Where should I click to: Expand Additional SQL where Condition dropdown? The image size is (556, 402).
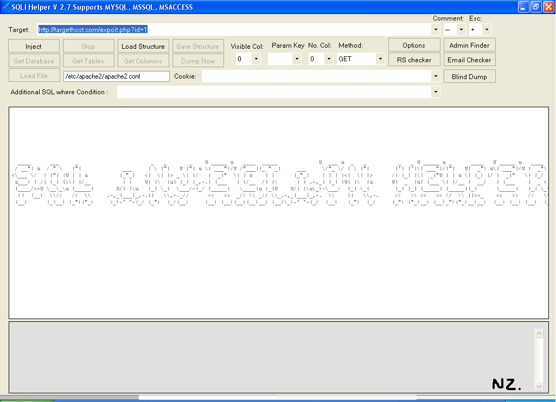[x=436, y=92]
